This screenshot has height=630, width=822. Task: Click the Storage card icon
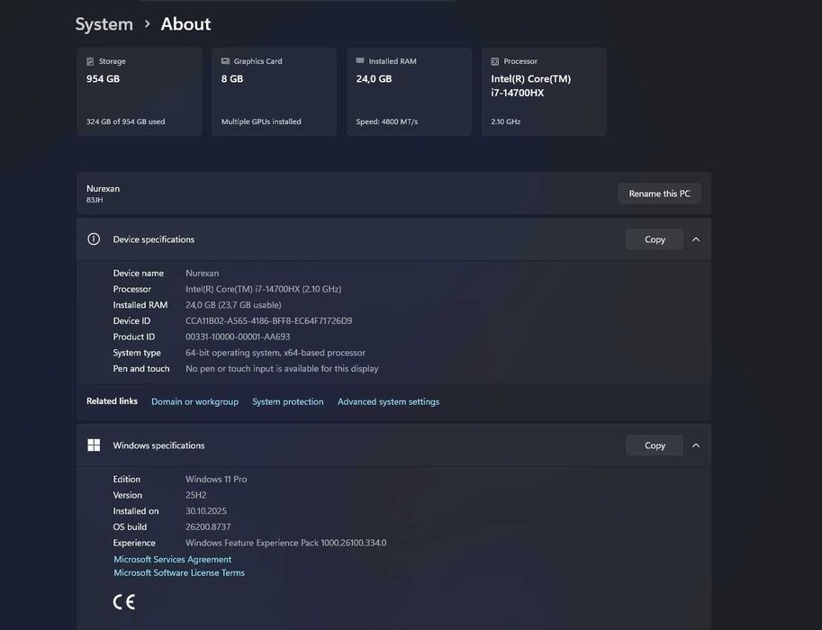tap(90, 61)
